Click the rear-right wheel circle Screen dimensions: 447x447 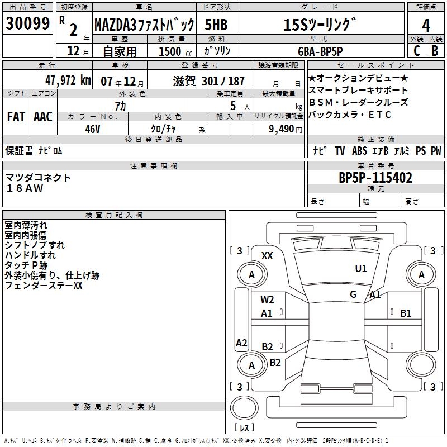(421, 365)
